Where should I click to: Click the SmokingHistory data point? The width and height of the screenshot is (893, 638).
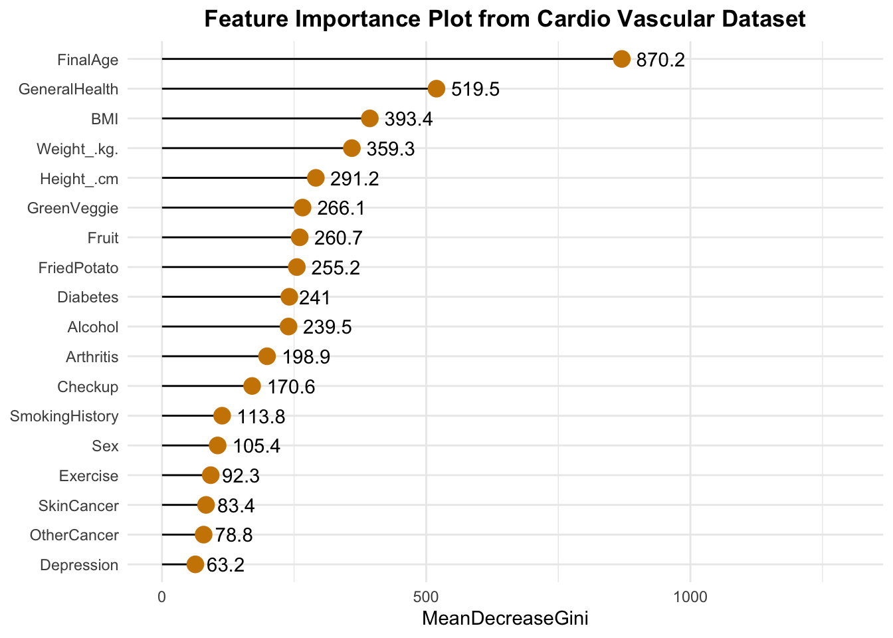(222, 416)
